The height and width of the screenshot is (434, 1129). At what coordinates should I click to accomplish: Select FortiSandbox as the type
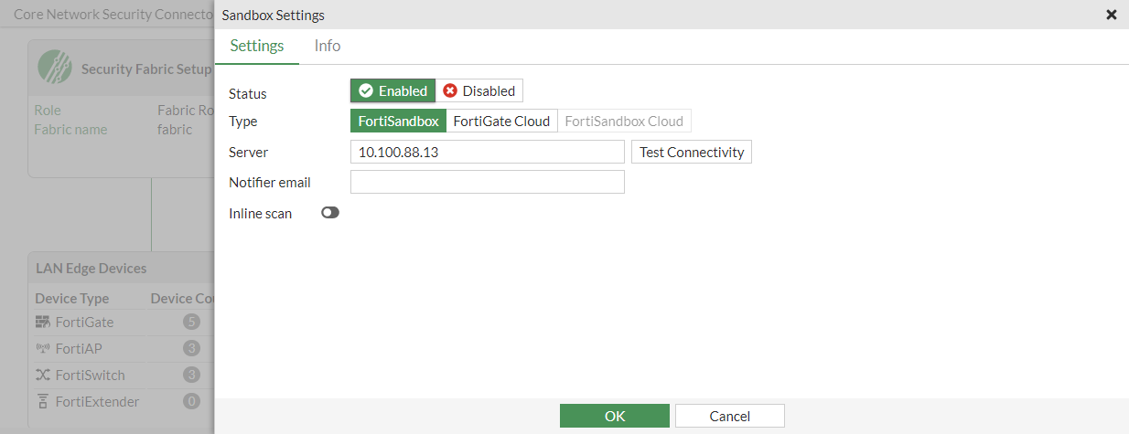pos(398,121)
